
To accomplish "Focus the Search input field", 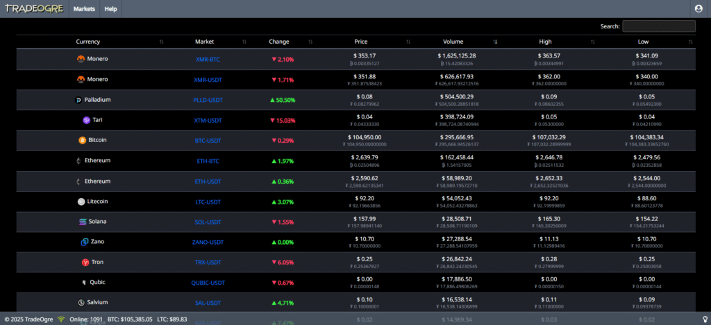I will 658,26.
